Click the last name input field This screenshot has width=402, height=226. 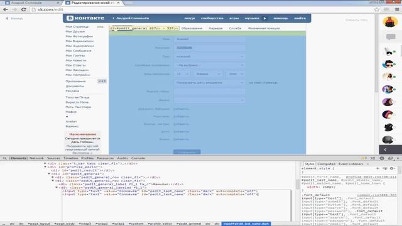(x=209, y=48)
